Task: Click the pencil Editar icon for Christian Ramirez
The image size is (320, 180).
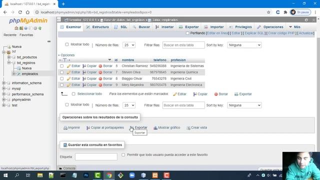Action: [x=69, y=66]
